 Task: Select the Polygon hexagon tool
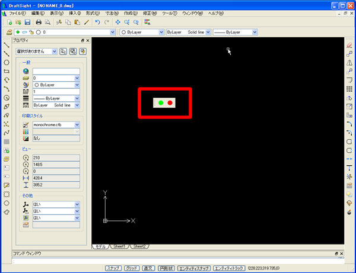click(x=7, y=63)
